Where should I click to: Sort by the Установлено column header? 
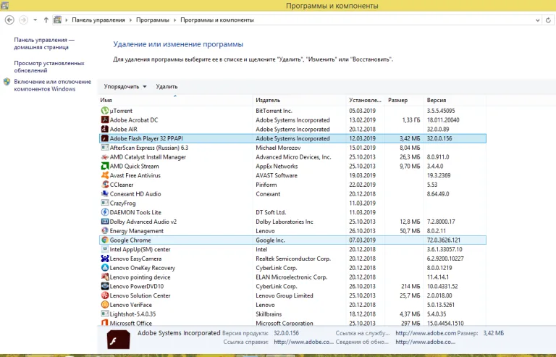tap(366, 101)
